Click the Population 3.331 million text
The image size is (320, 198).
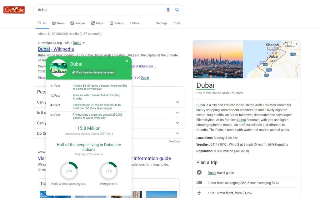[x=222, y=151]
